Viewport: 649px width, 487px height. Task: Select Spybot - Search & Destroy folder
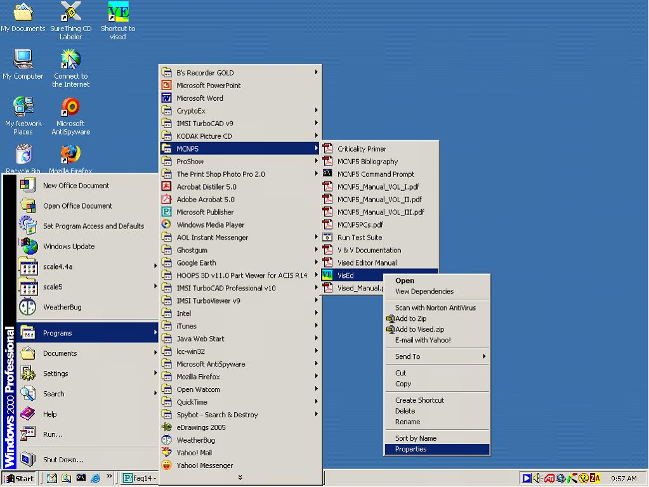coord(240,415)
